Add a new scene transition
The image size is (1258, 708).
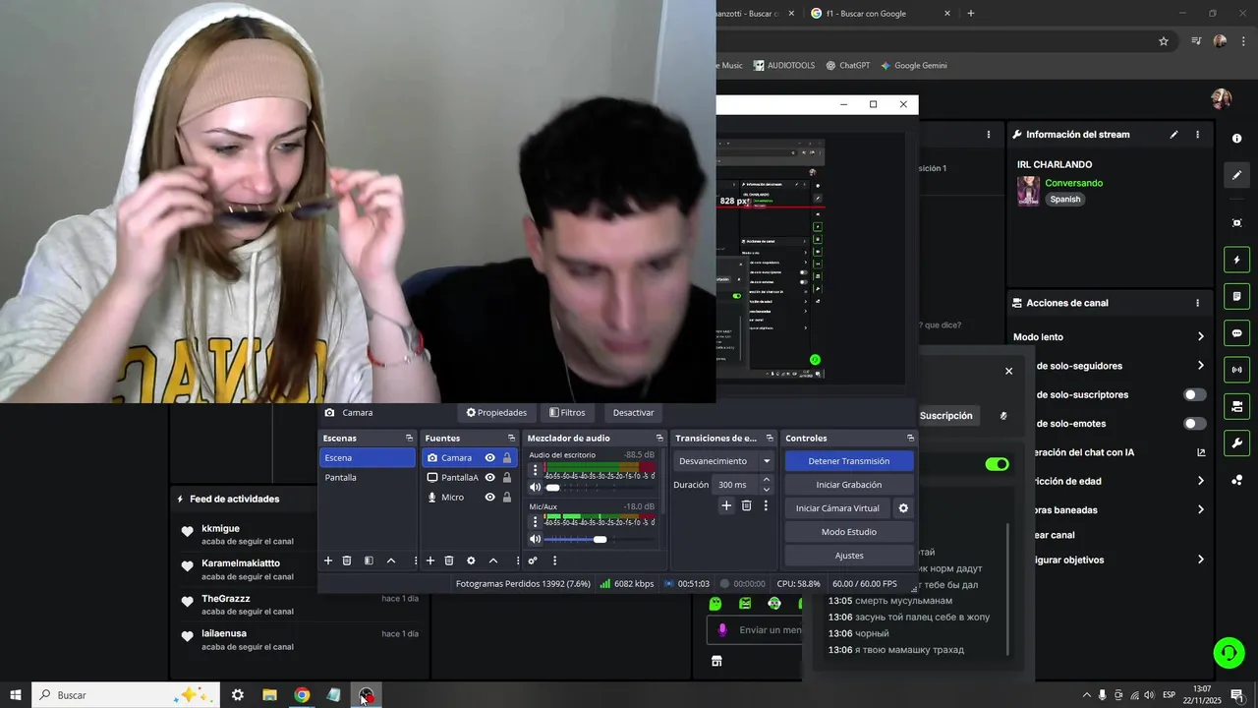[726, 505]
